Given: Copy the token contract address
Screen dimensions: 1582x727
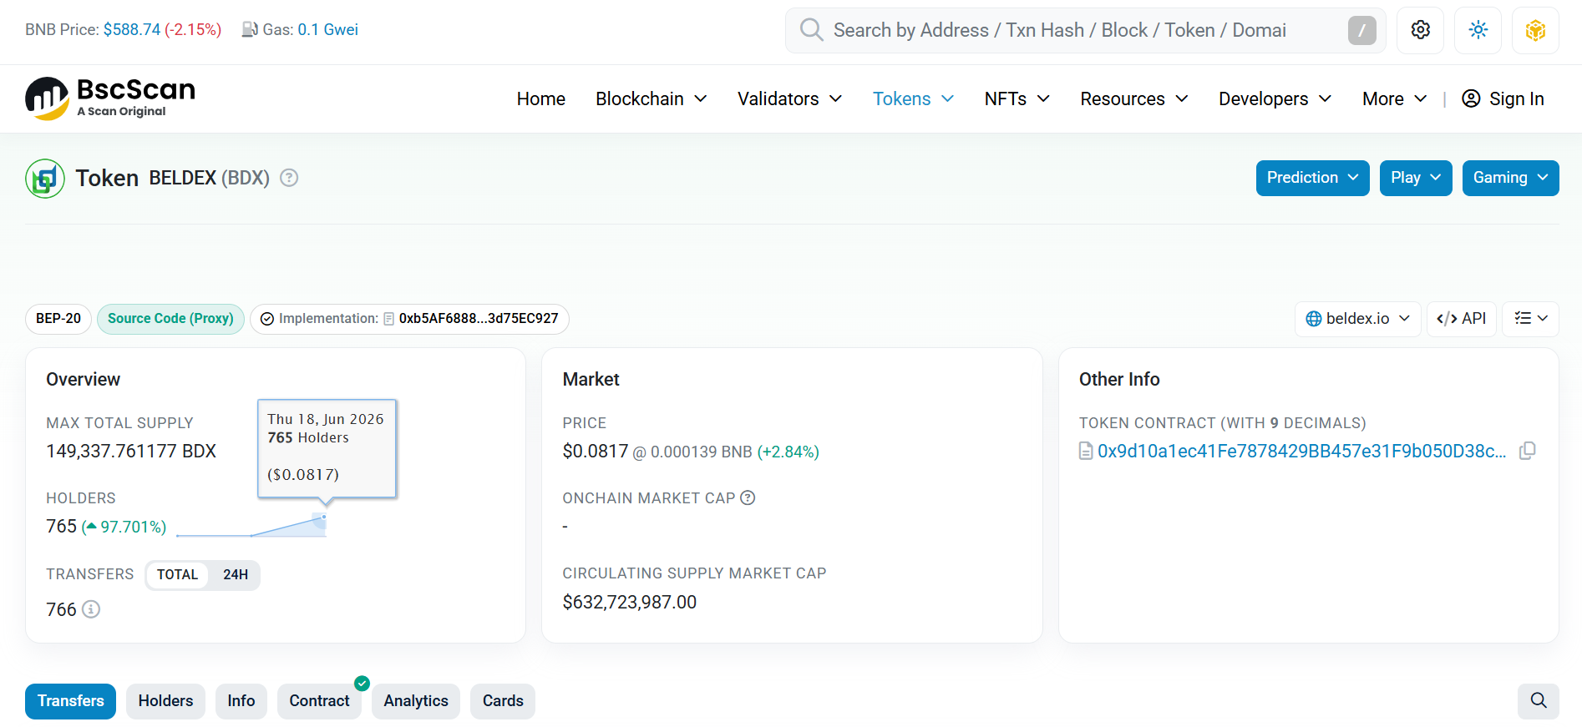Looking at the screenshot, I should [x=1528, y=451].
